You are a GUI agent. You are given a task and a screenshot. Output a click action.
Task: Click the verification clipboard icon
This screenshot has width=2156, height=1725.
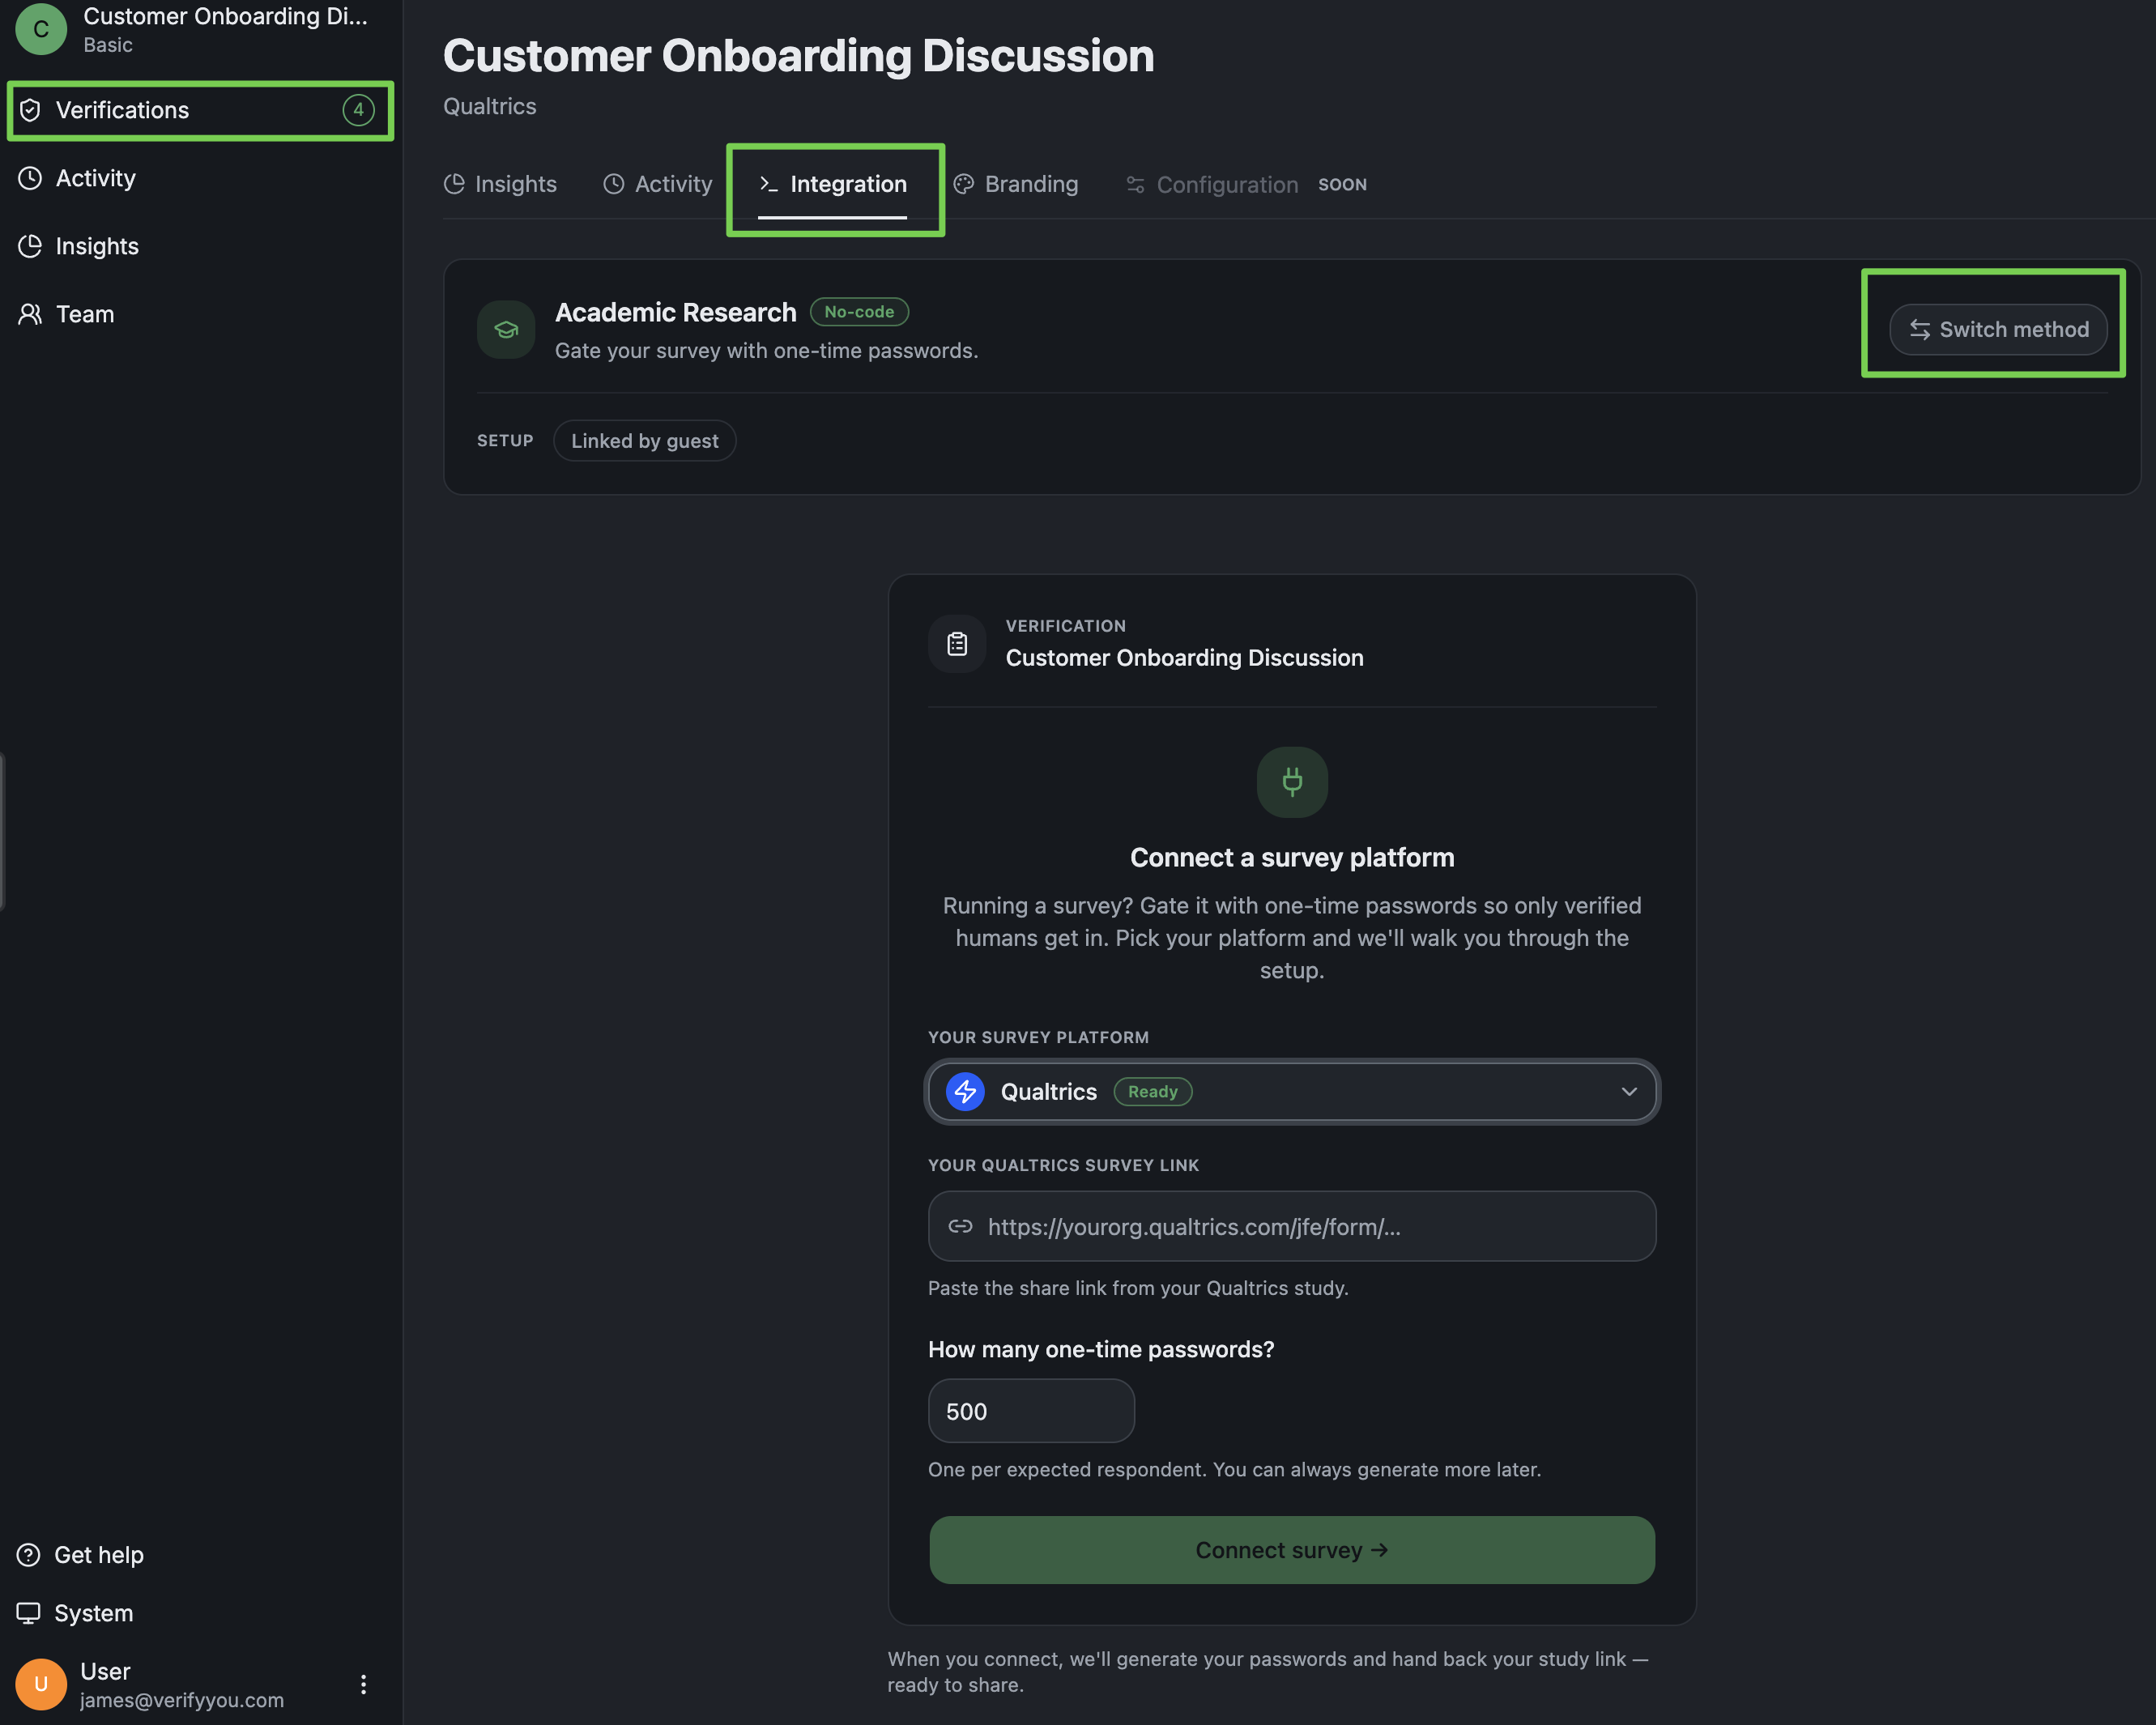point(957,644)
